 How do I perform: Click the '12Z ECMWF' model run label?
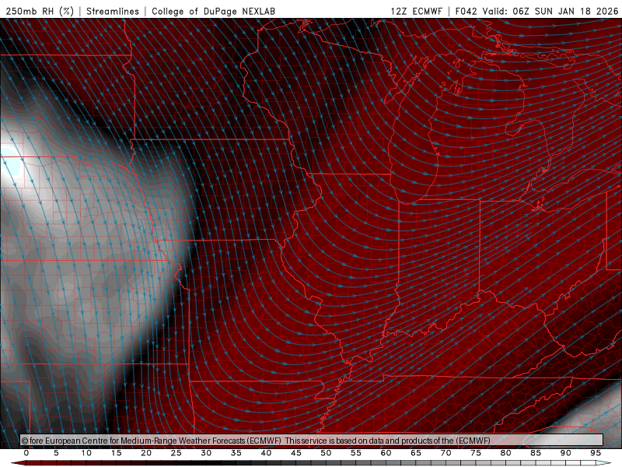point(416,11)
